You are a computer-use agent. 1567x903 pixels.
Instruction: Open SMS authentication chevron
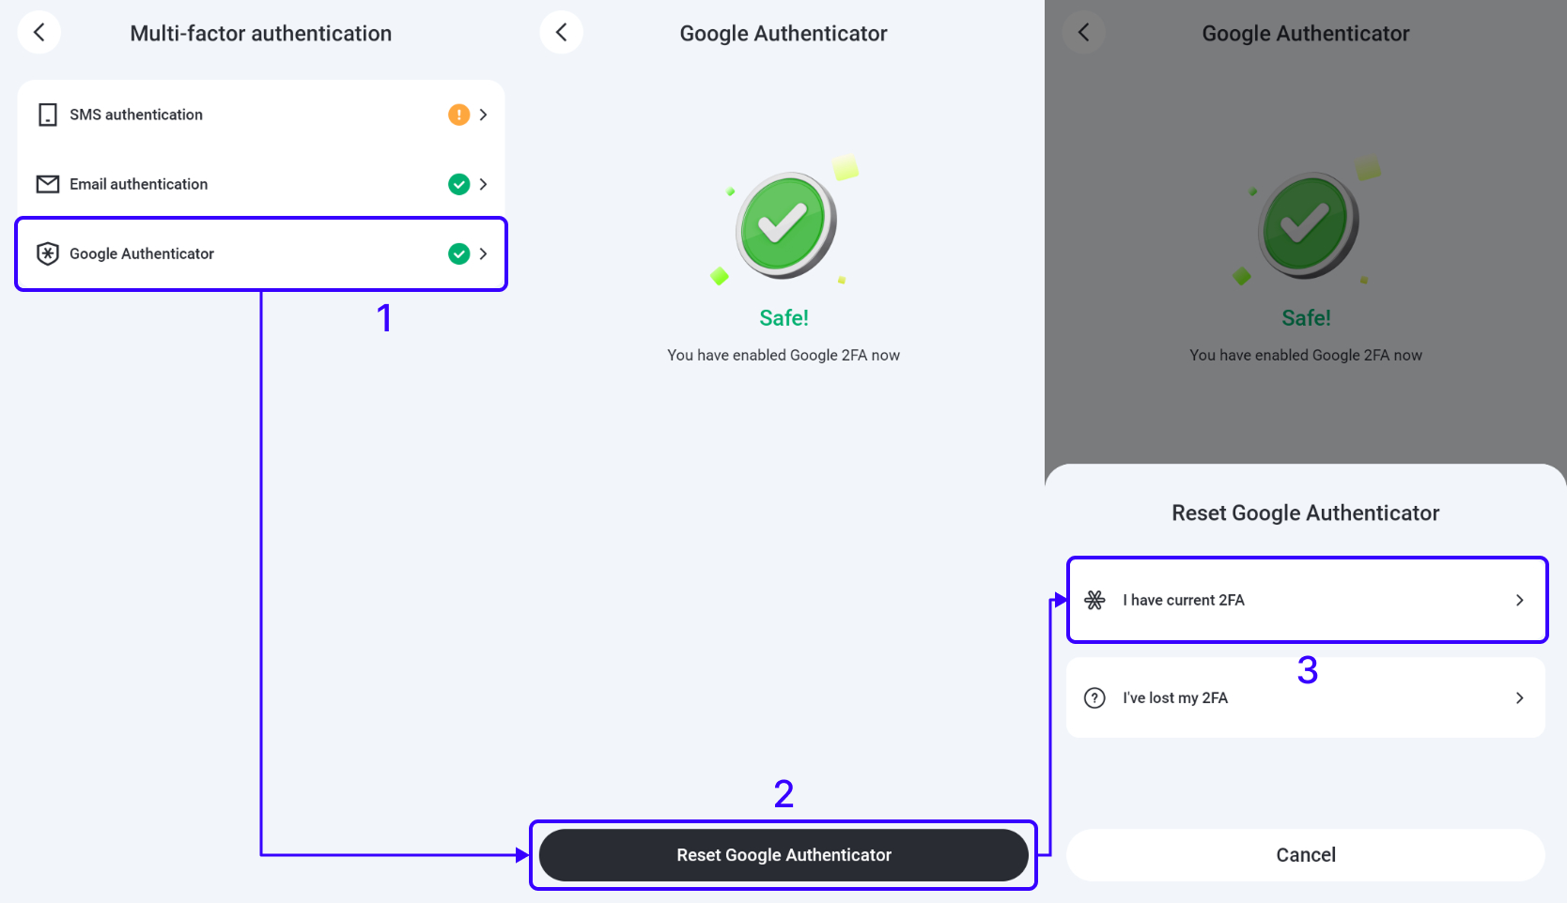pos(483,115)
